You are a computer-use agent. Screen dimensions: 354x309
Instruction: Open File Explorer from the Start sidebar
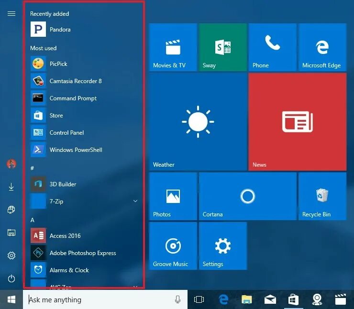tap(11, 233)
